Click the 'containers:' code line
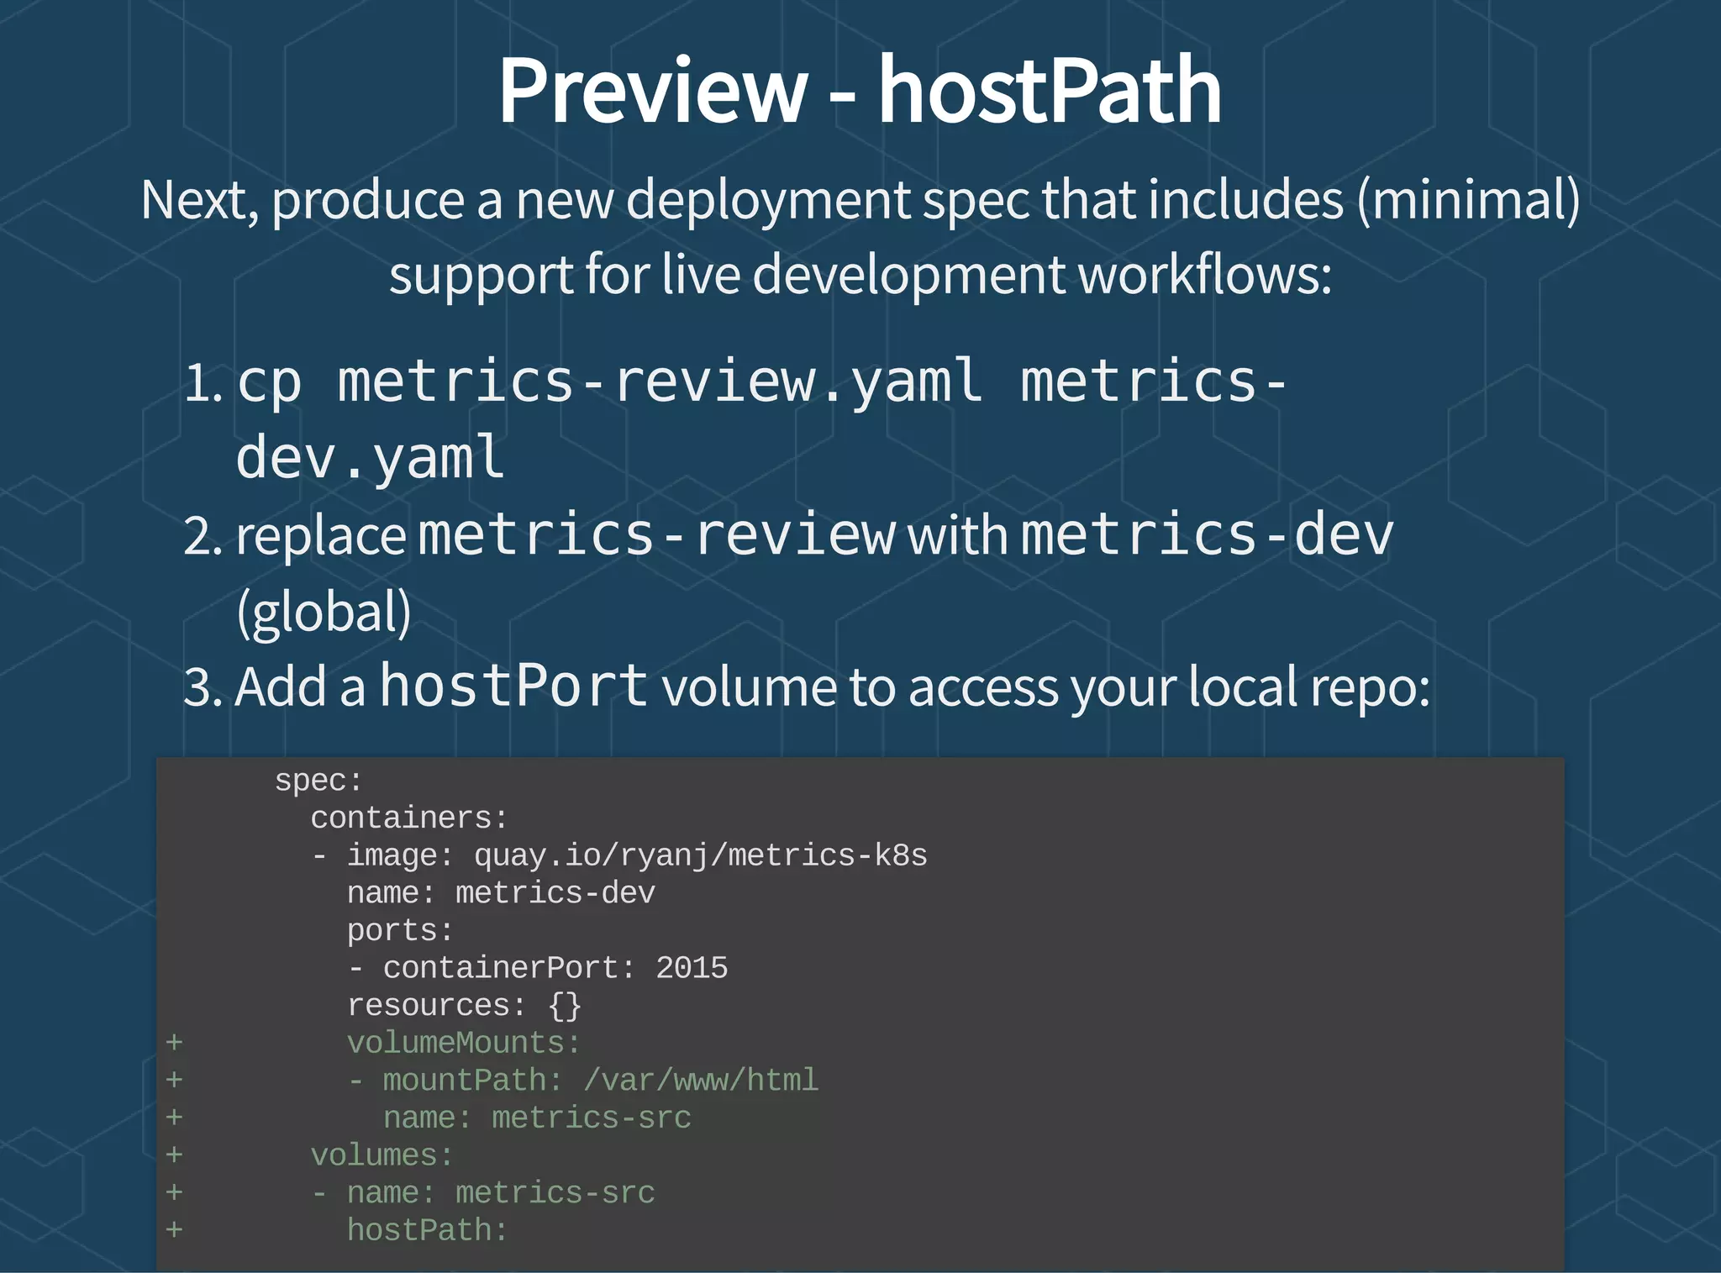The width and height of the screenshot is (1721, 1273). pyautogui.click(x=409, y=818)
